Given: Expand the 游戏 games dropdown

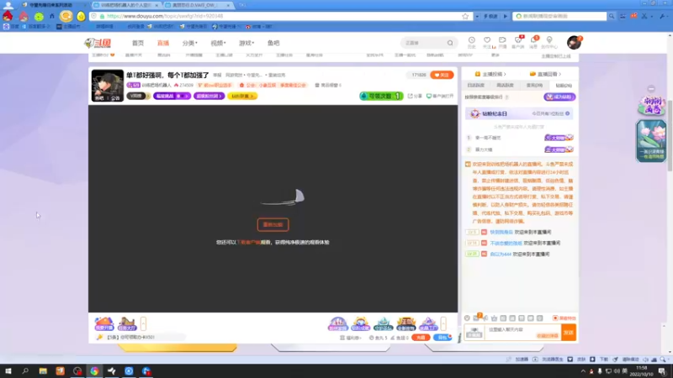Looking at the screenshot, I should (x=246, y=43).
